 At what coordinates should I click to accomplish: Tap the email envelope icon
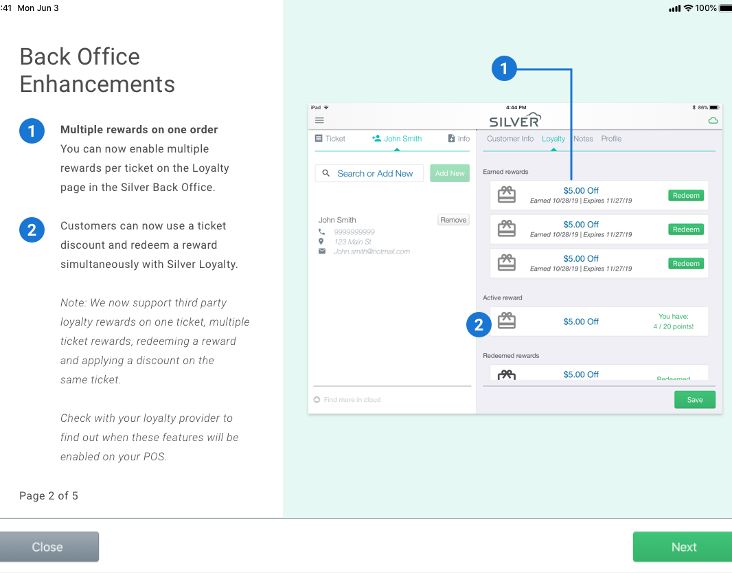point(321,251)
